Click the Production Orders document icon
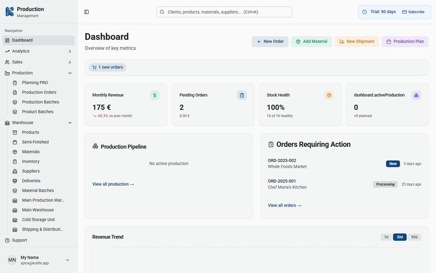Screen dimensions: 436x273 (x=15, y=93)
